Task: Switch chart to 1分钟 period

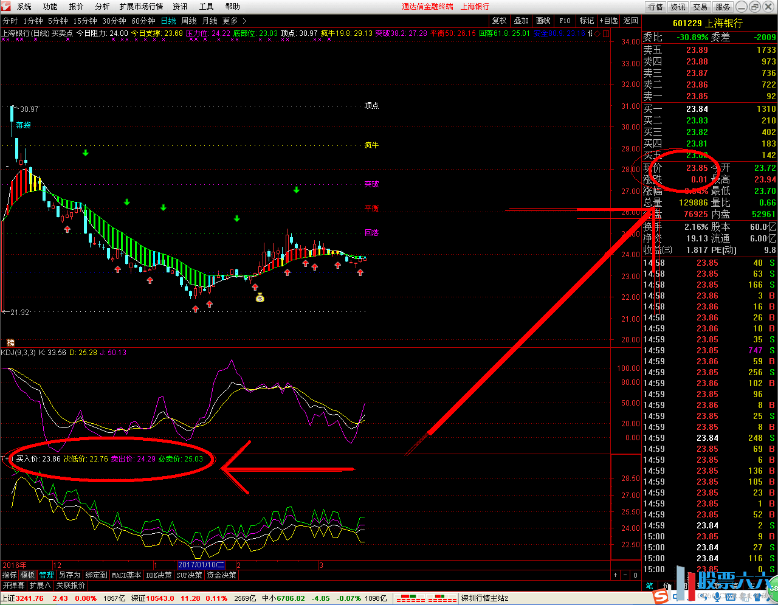Action: (33, 21)
